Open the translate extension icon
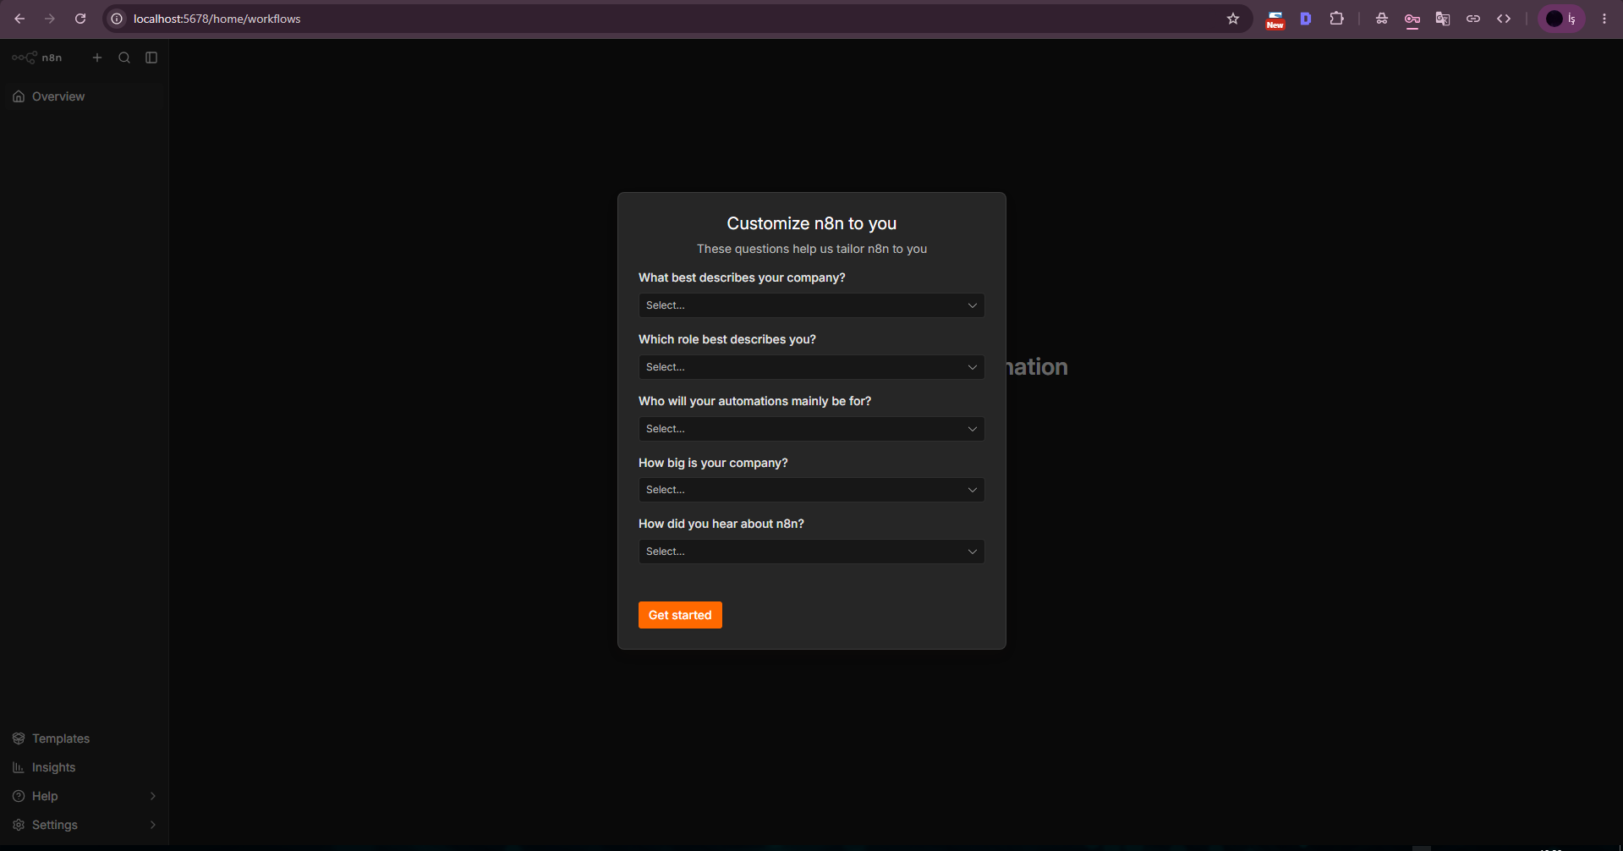The width and height of the screenshot is (1623, 851). 1443,19
